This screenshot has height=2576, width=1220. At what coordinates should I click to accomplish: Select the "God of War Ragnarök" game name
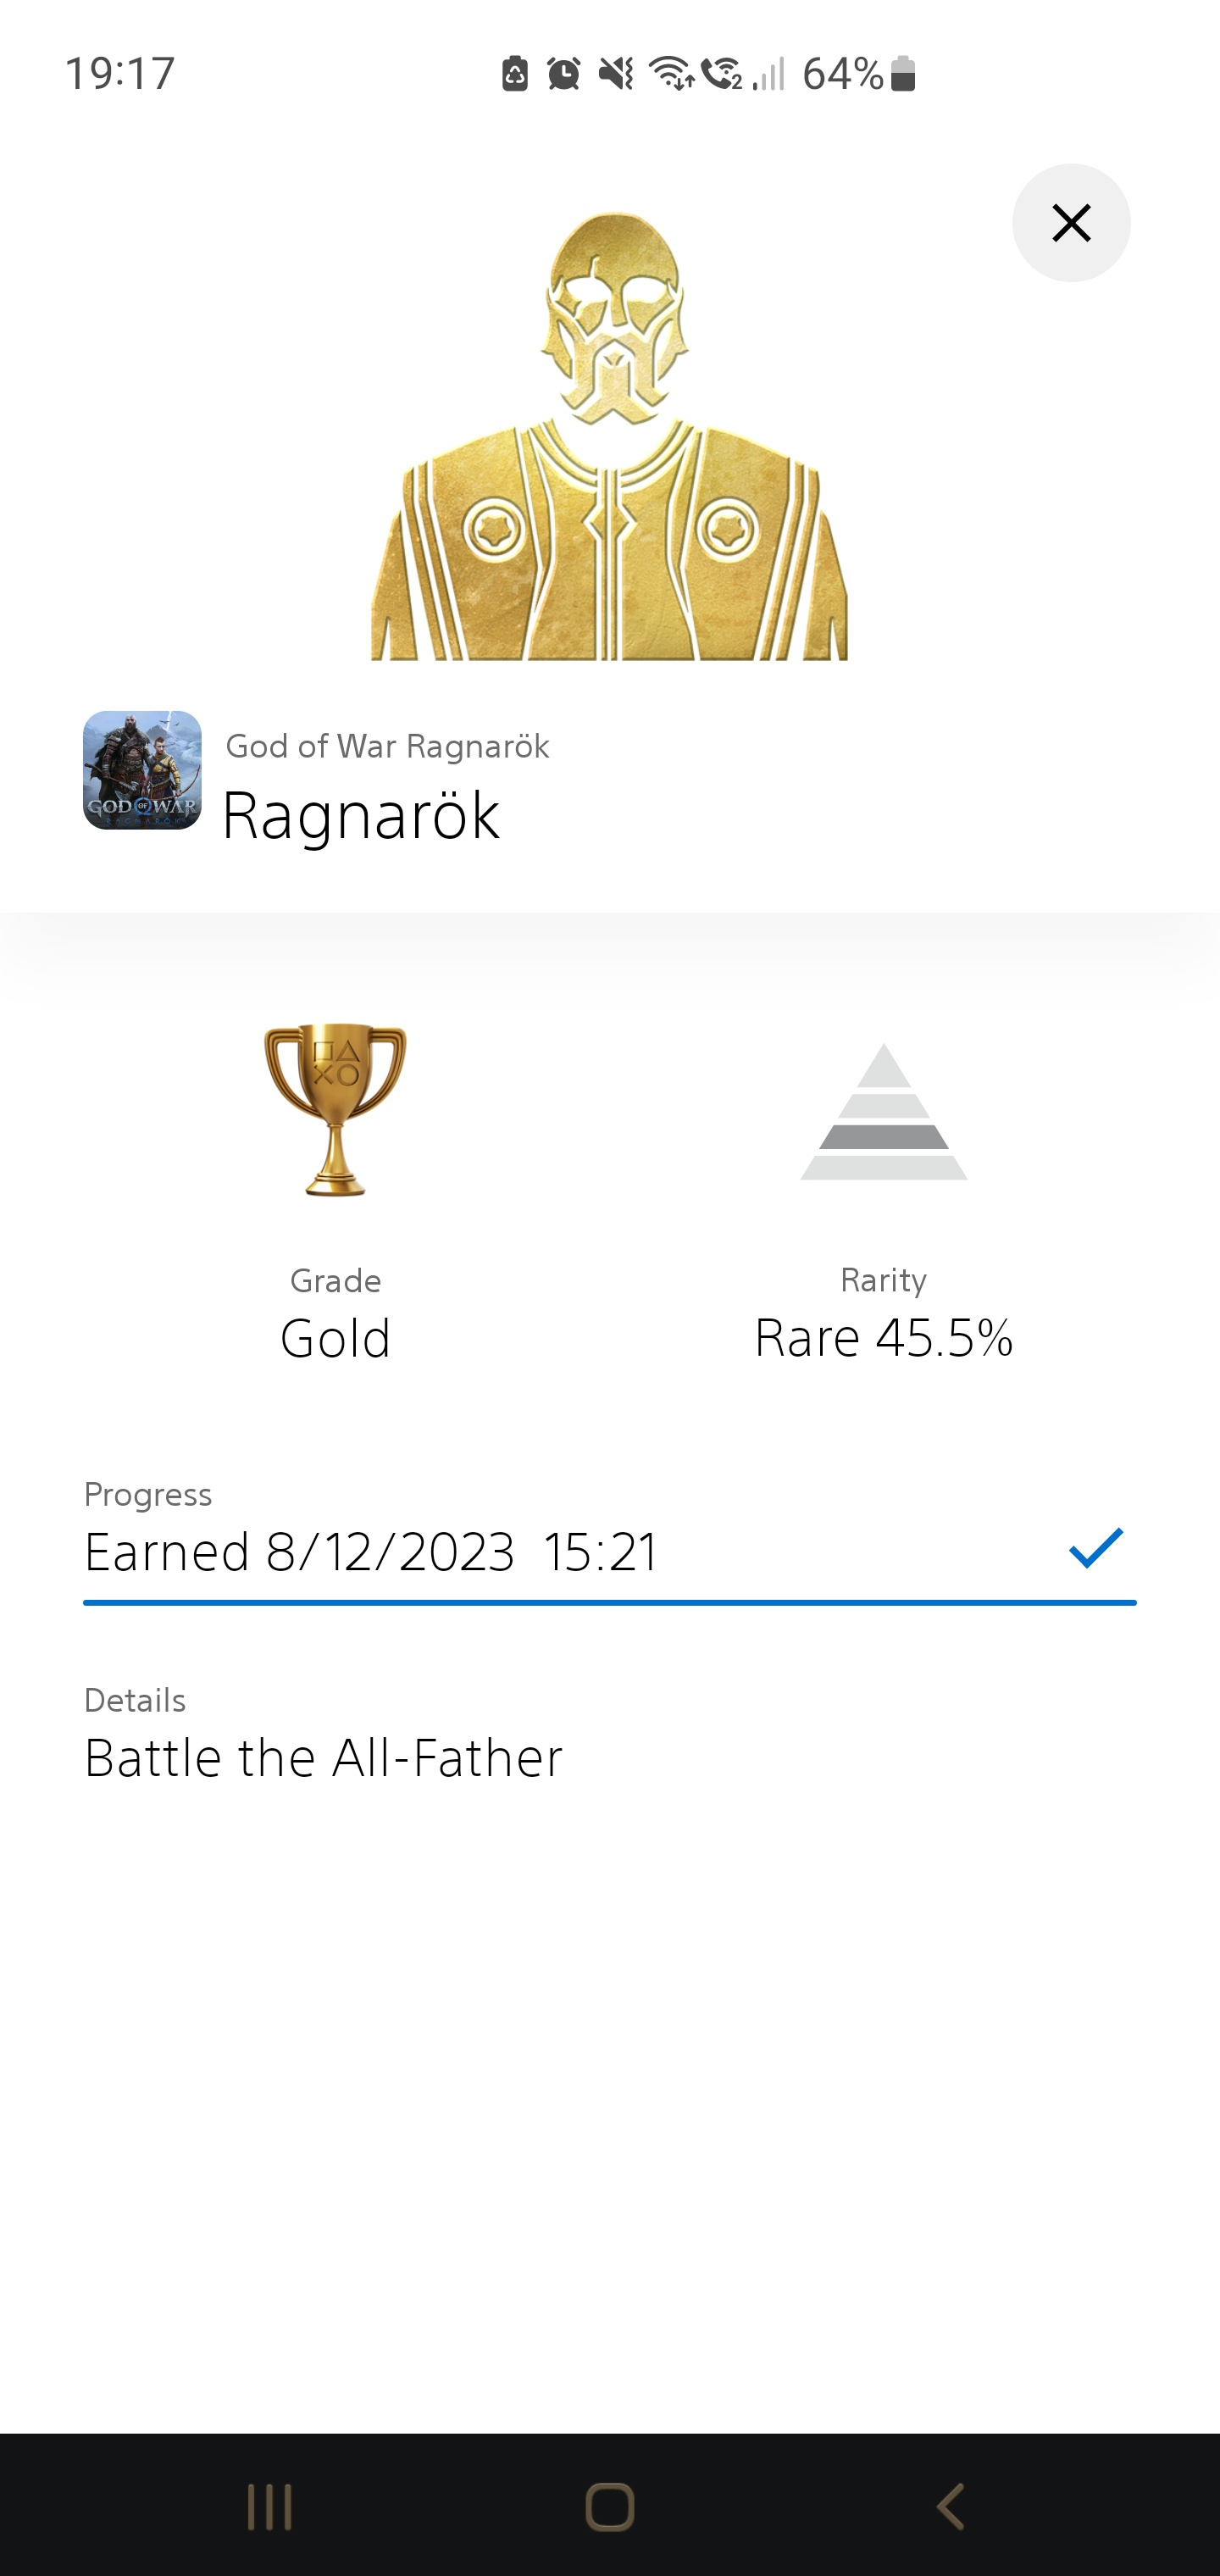[x=387, y=746]
